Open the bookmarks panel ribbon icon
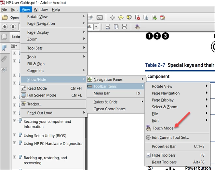Viewport: 215px width, 170px height. coord(4,48)
